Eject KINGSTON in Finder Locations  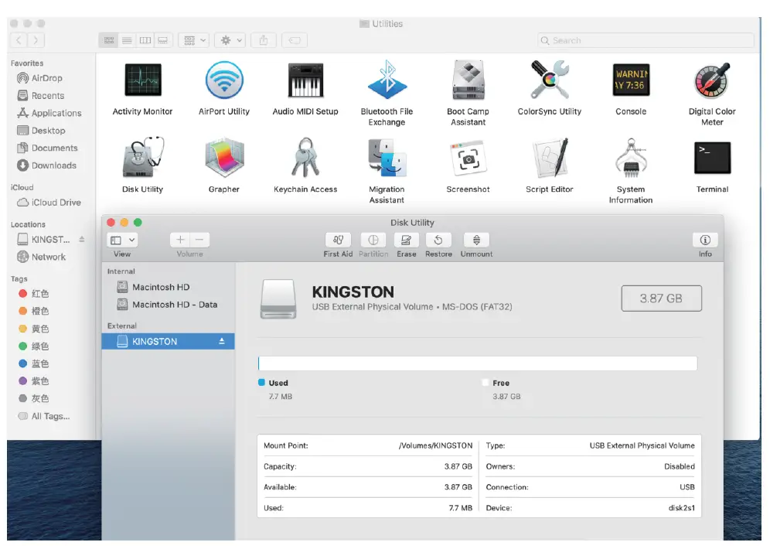[x=82, y=240]
